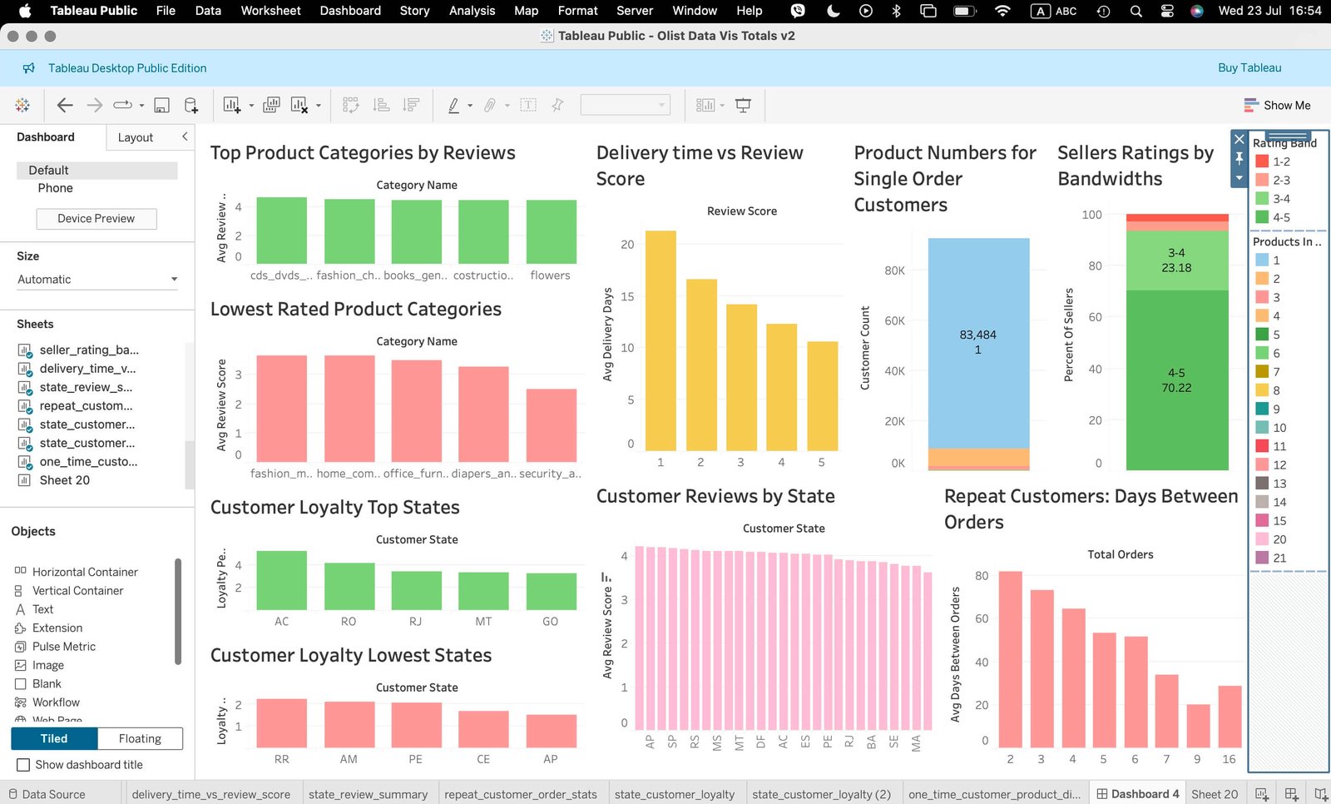
Task: Click the New Data Source icon
Action: pyautogui.click(x=191, y=105)
